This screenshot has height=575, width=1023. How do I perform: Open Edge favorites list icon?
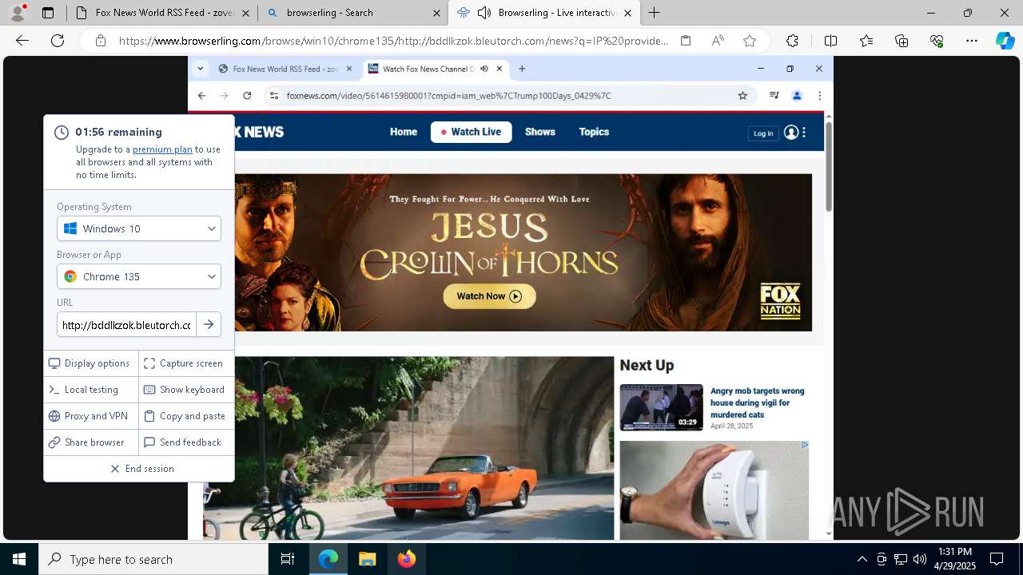(866, 41)
